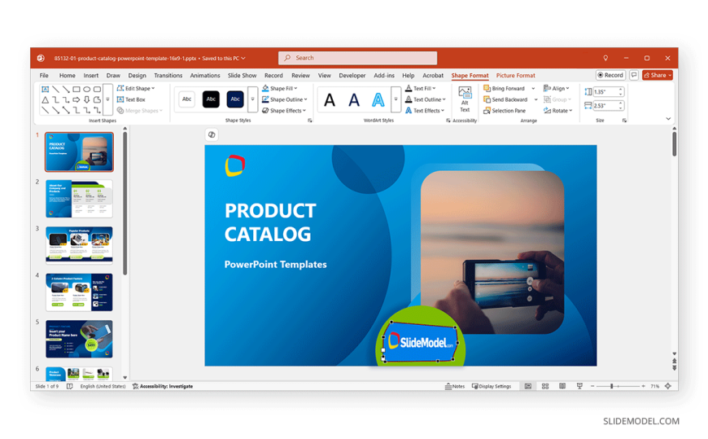Screen dimensions: 708x439
Task: Open the Edit Shape dropdown
Action: click(x=136, y=88)
